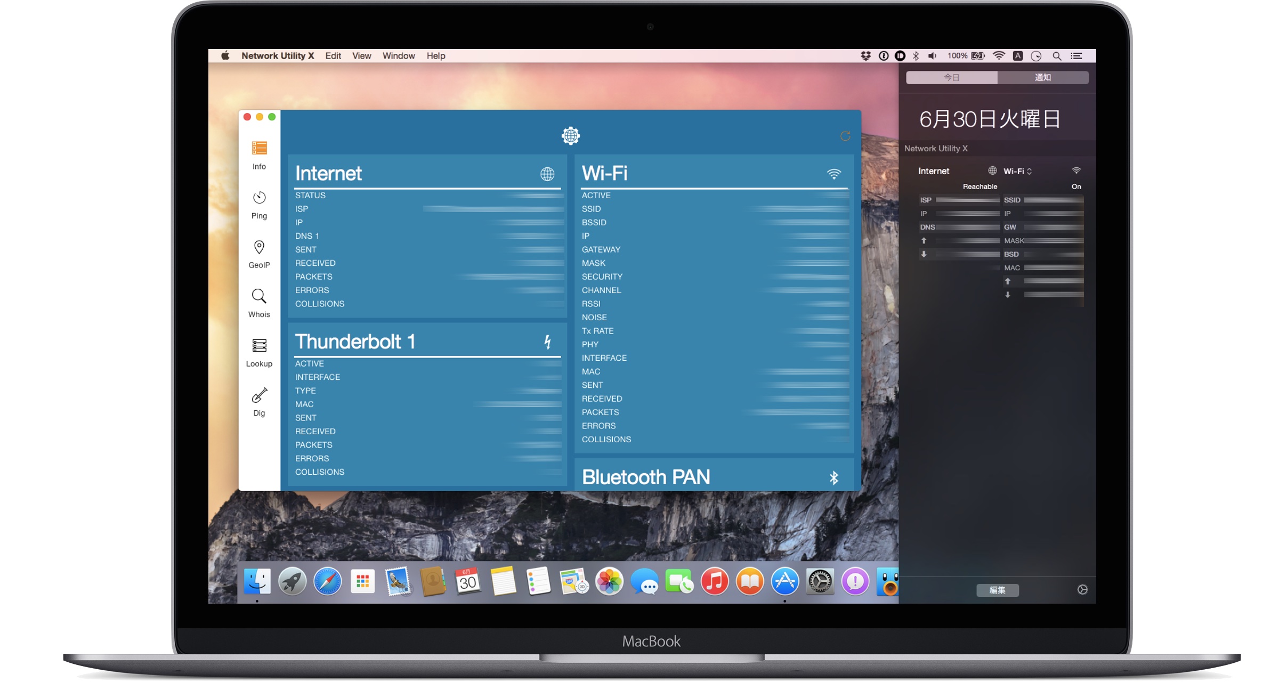Open Wi-Fi status menu in menu bar
The height and width of the screenshot is (682, 1279).
point(999,56)
